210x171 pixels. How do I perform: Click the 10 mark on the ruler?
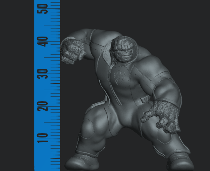(42, 138)
